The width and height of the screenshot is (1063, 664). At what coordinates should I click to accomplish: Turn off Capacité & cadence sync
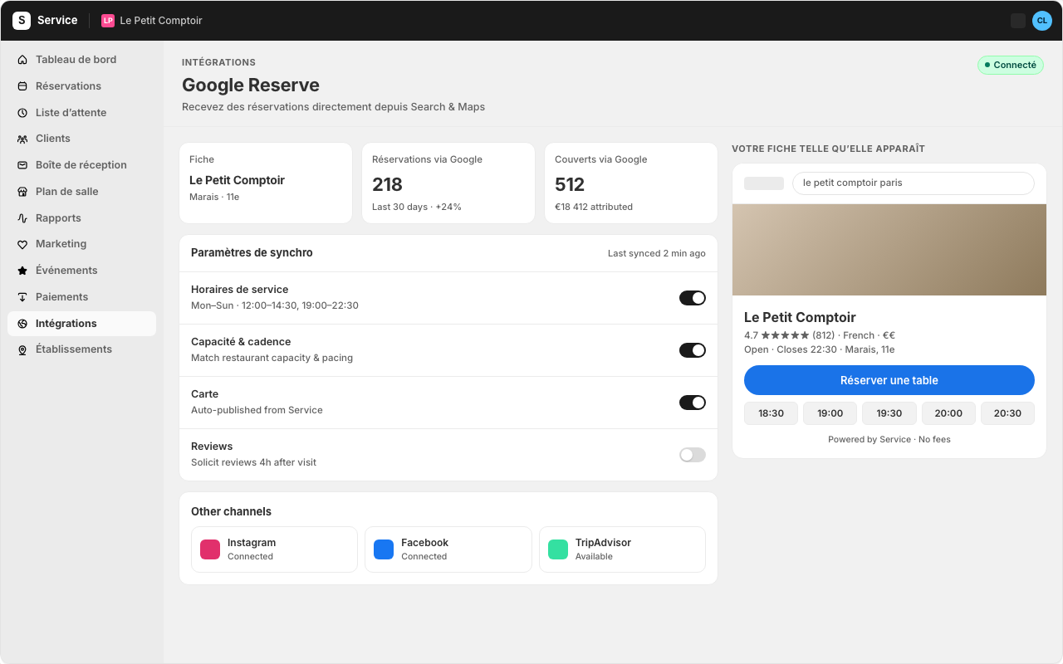point(693,350)
